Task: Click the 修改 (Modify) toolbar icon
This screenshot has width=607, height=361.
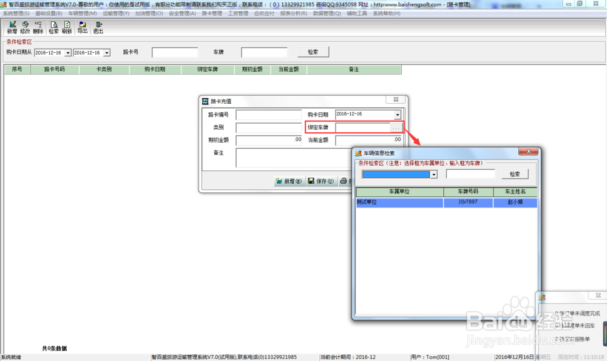Action: [25, 27]
